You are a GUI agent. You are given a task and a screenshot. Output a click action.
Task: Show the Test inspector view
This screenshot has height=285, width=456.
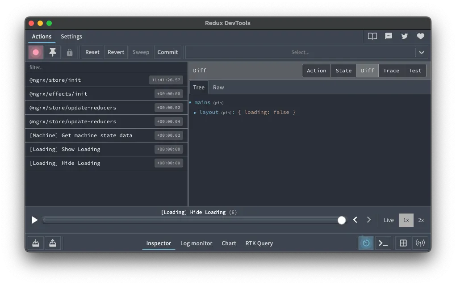(x=415, y=71)
